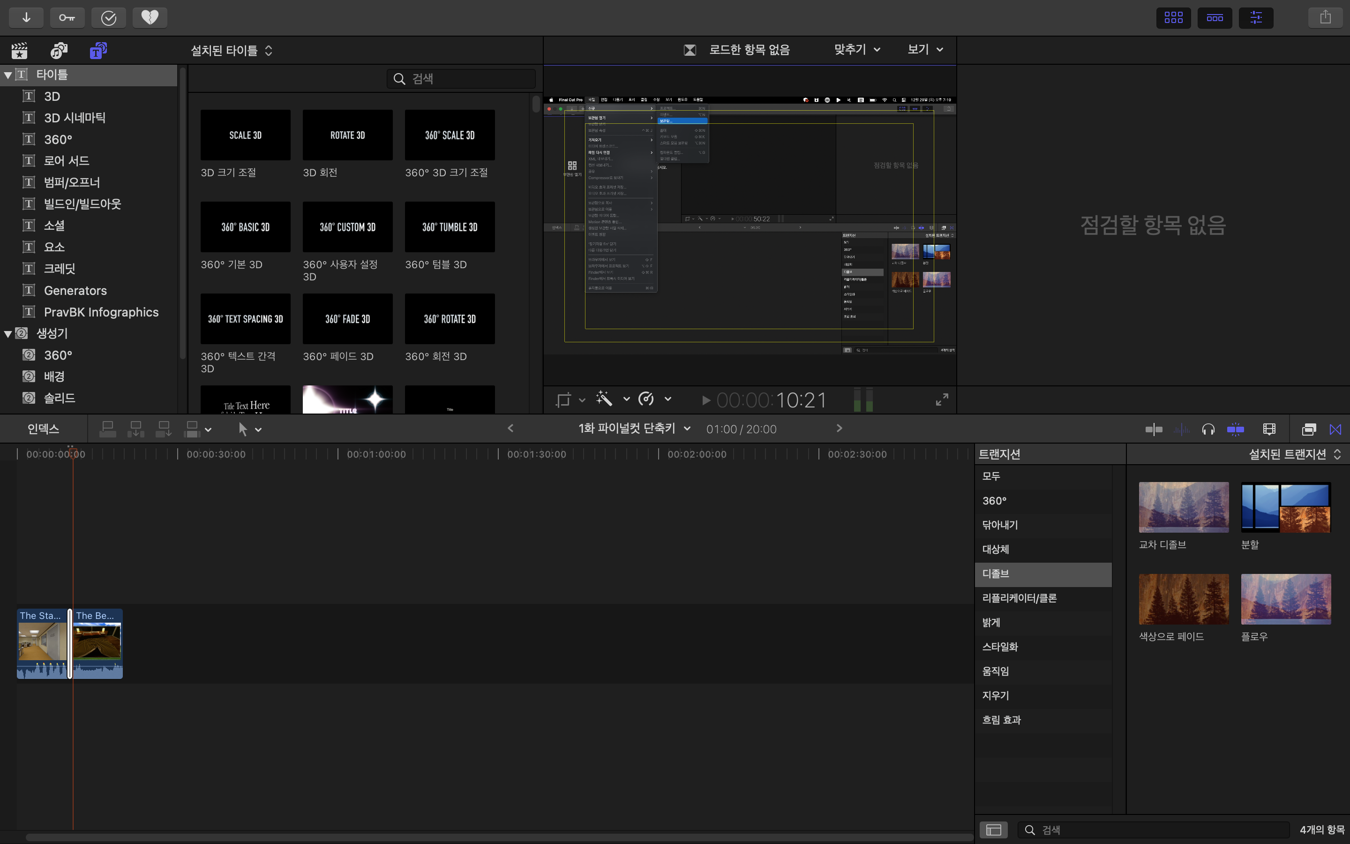This screenshot has height=844, width=1350.
Task: Toggle snapping in the timeline
Action: point(1236,429)
